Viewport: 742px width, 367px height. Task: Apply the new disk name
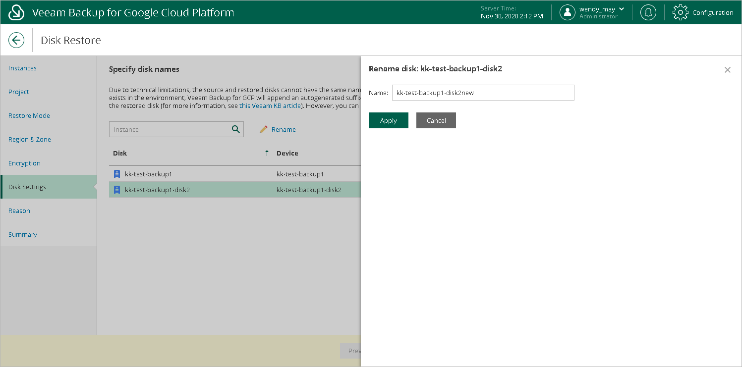(x=389, y=120)
